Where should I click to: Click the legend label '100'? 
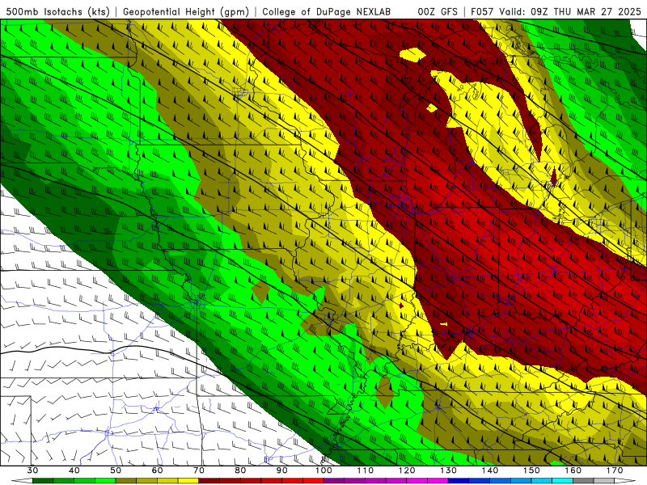[323, 470]
